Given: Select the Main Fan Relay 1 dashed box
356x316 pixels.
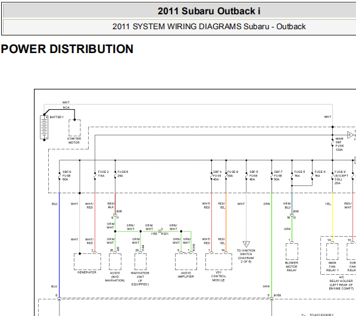Looking at the screenshot, I should [x=332, y=252].
